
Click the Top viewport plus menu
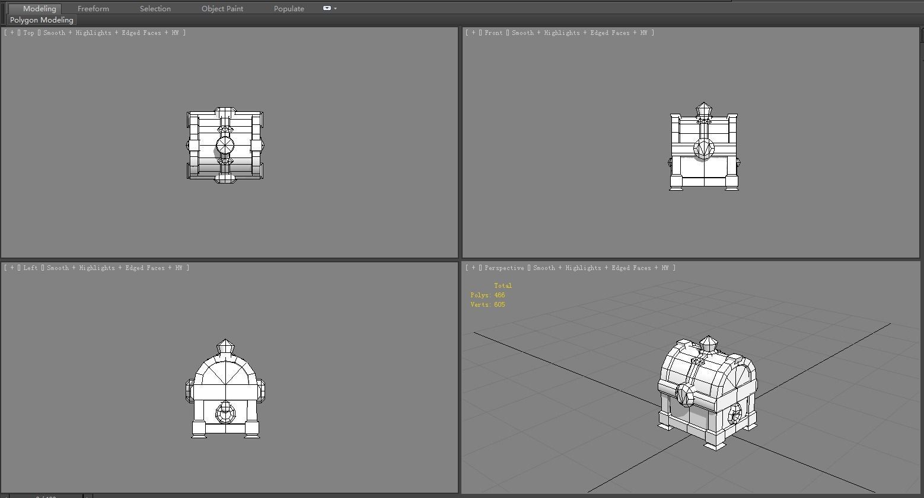(x=12, y=33)
